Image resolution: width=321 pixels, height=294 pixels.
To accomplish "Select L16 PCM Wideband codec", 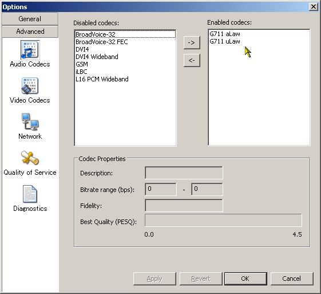I will tap(125, 79).
